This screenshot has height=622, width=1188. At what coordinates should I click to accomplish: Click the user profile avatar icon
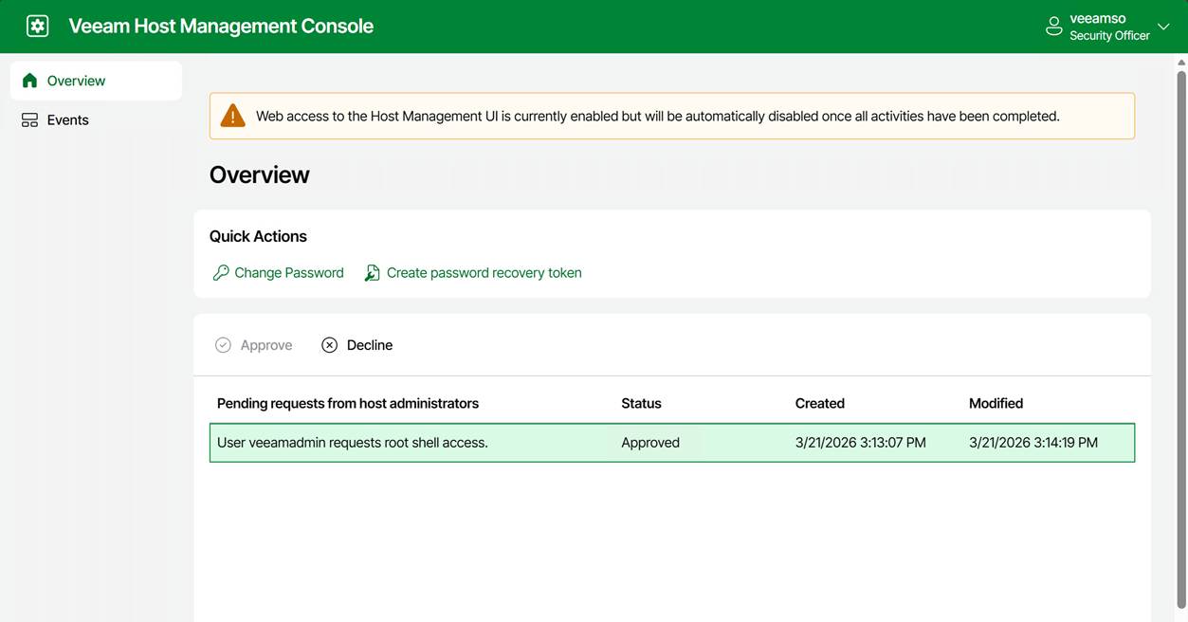[1053, 27]
